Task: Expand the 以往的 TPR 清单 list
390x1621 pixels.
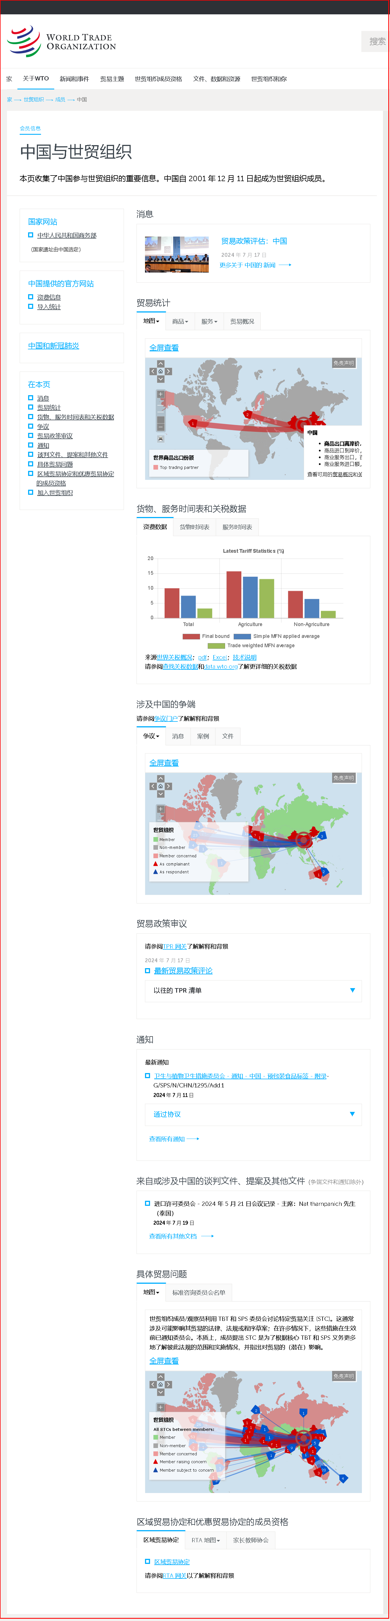Action: [x=253, y=990]
